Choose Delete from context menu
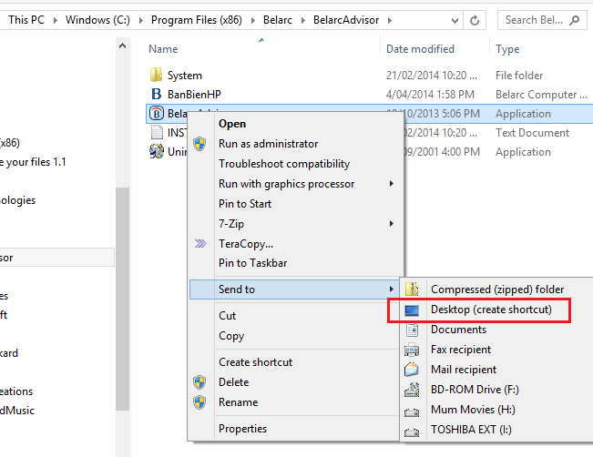This screenshot has height=457, width=593. tap(234, 382)
